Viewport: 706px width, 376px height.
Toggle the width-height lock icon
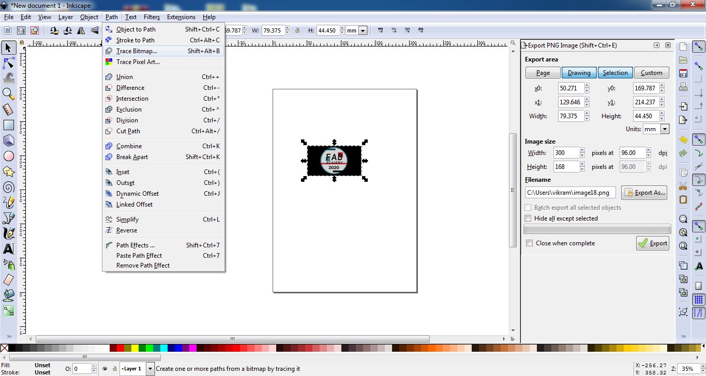(297, 30)
